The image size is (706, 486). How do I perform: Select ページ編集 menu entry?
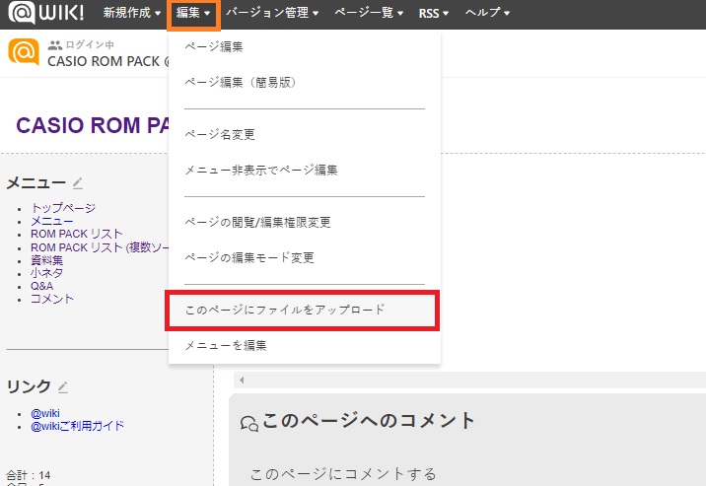[x=305, y=46]
